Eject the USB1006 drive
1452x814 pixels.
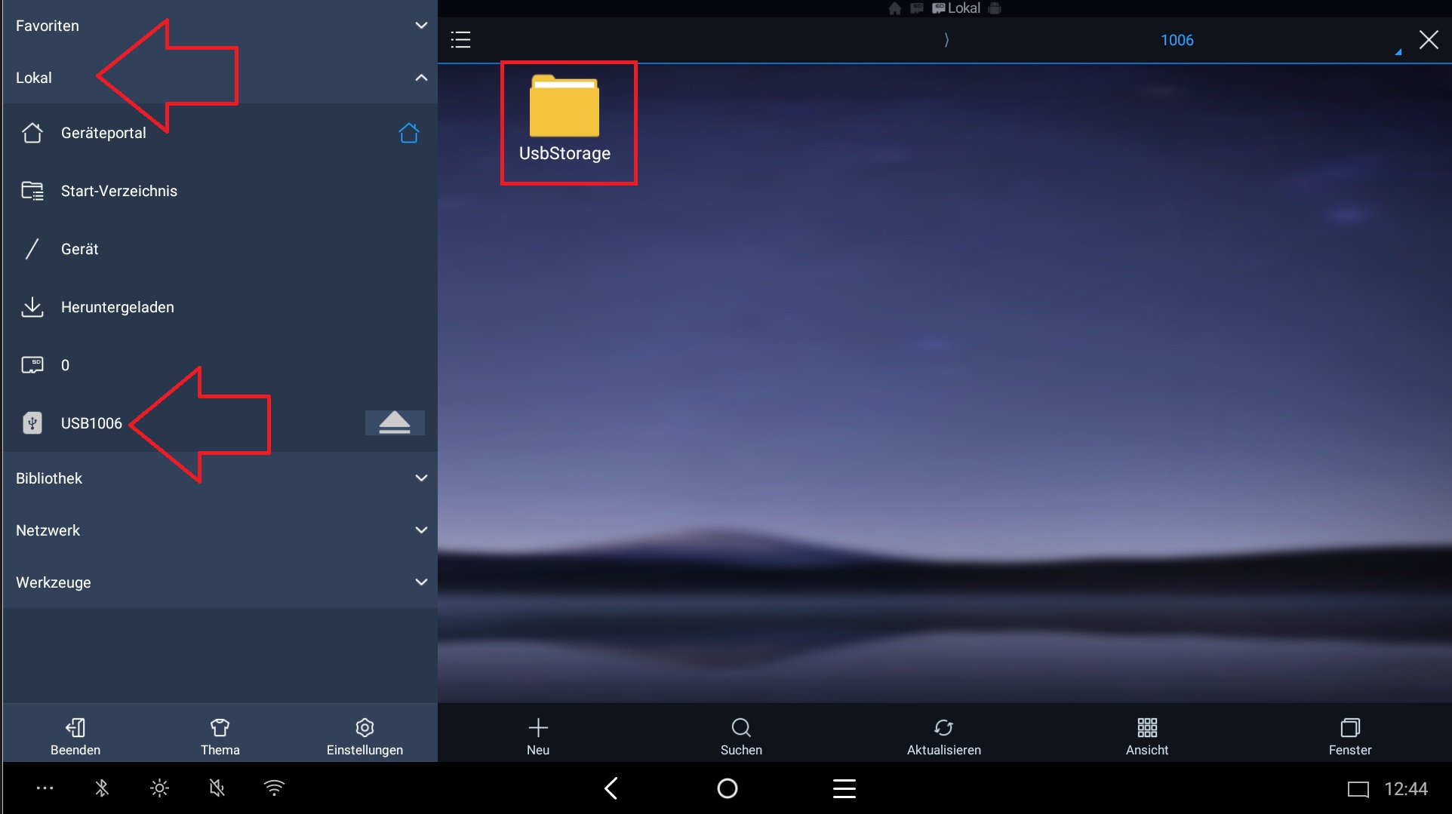point(395,423)
